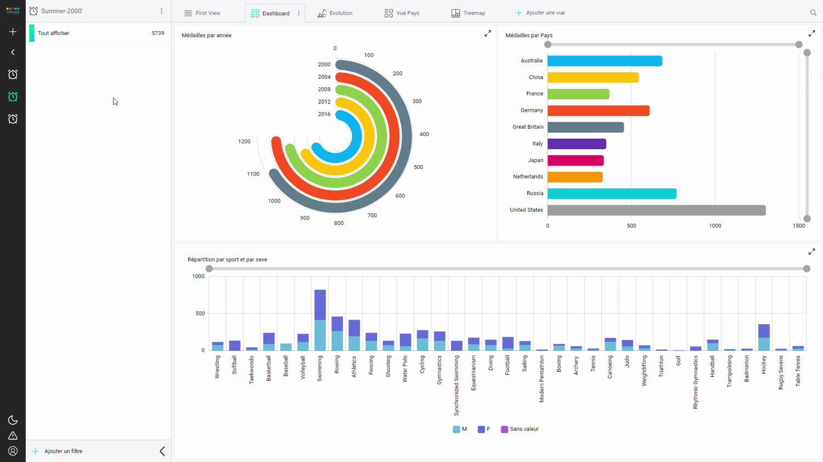Open the Treemap tab
The height and width of the screenshot is (462, 823).
click(468, 13)
